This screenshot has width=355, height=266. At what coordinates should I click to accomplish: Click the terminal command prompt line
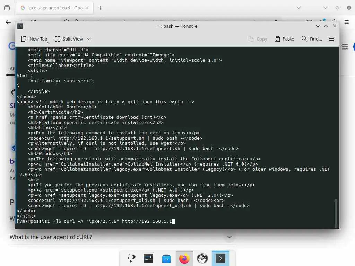(96, 221)
